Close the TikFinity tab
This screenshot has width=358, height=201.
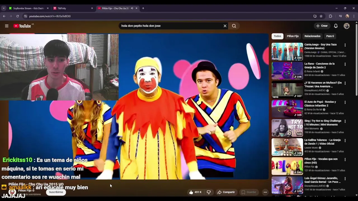tap(92, 8)
